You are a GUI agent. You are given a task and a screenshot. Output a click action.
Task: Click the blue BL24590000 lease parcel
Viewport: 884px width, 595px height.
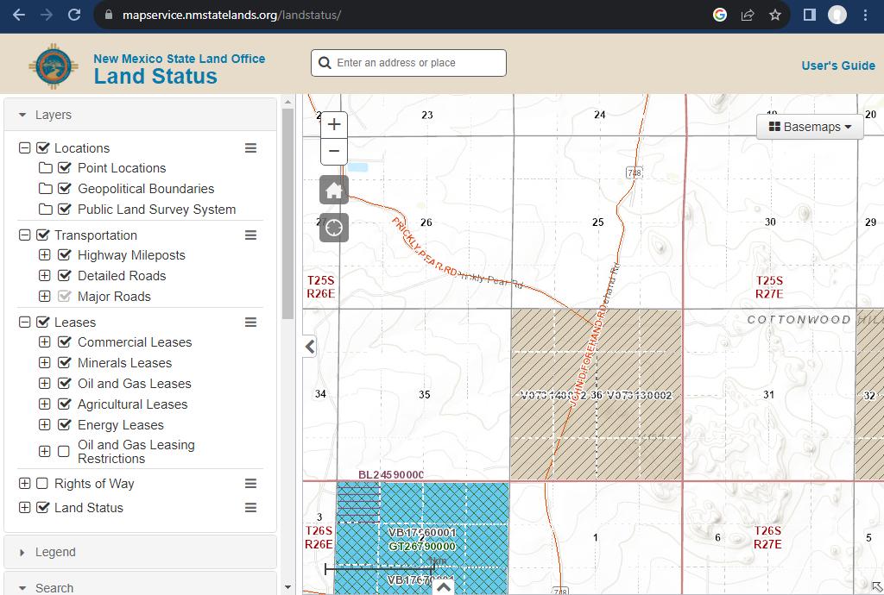(358, 503)
